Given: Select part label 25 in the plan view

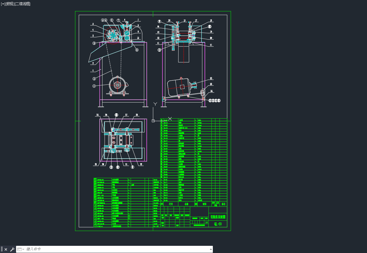Looking at the screenshot, I should coord(97,115).
